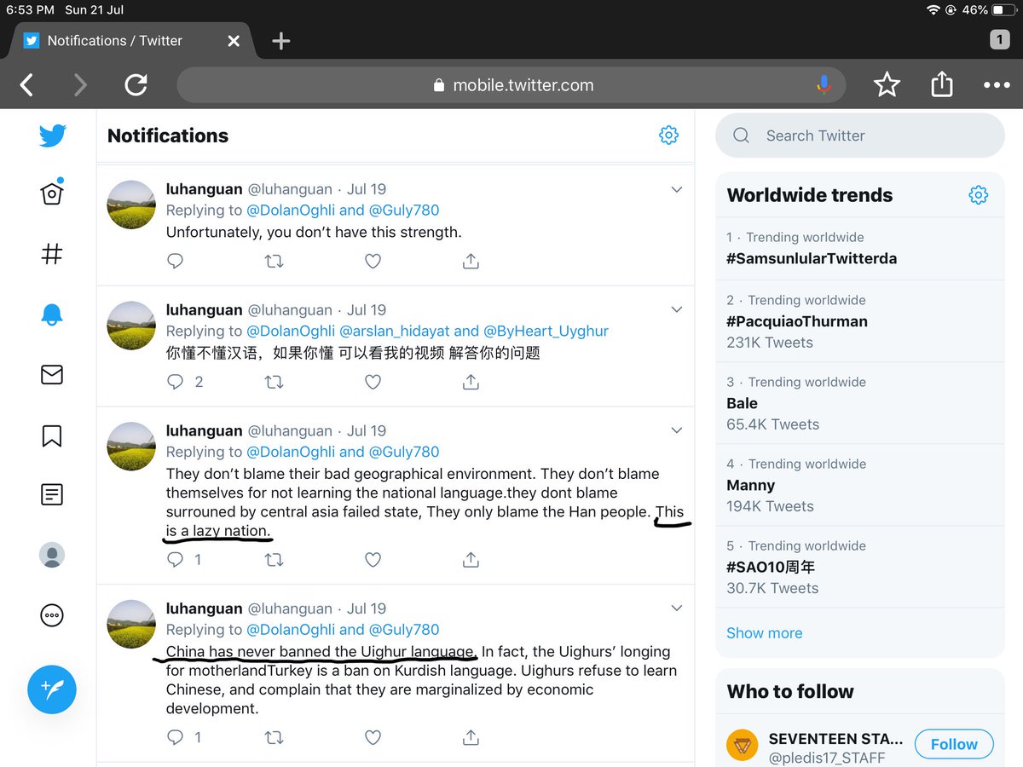Open the More options ellipsis icon in sidebar
The width and height of the screenshot is (1023, 767).
(x=52, y=615)
